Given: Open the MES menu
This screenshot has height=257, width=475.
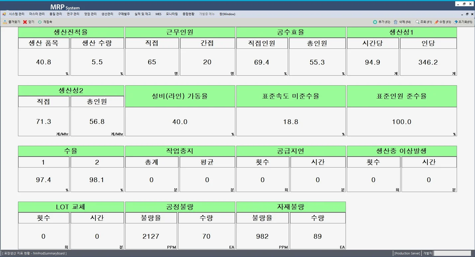Looking at the screenshot, I should coord(158,14).
